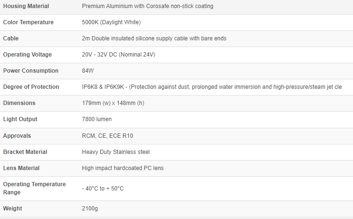The width and height of the screenshot is (353, 219).
Task: Select the 2100g weight value
Action: [90, 209]
